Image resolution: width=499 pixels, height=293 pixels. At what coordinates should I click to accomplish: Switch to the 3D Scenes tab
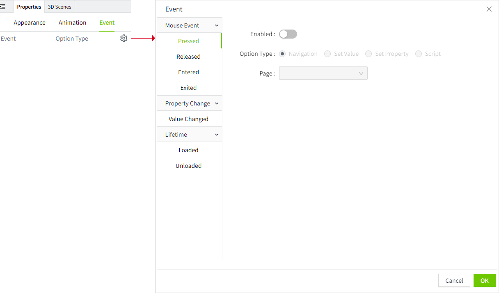pos(60,7)
